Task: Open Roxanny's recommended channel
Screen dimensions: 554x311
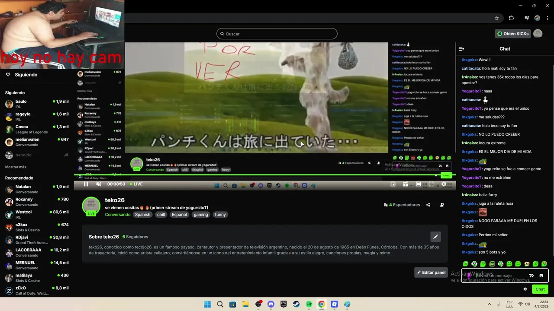Action: (x=37, y=202)
